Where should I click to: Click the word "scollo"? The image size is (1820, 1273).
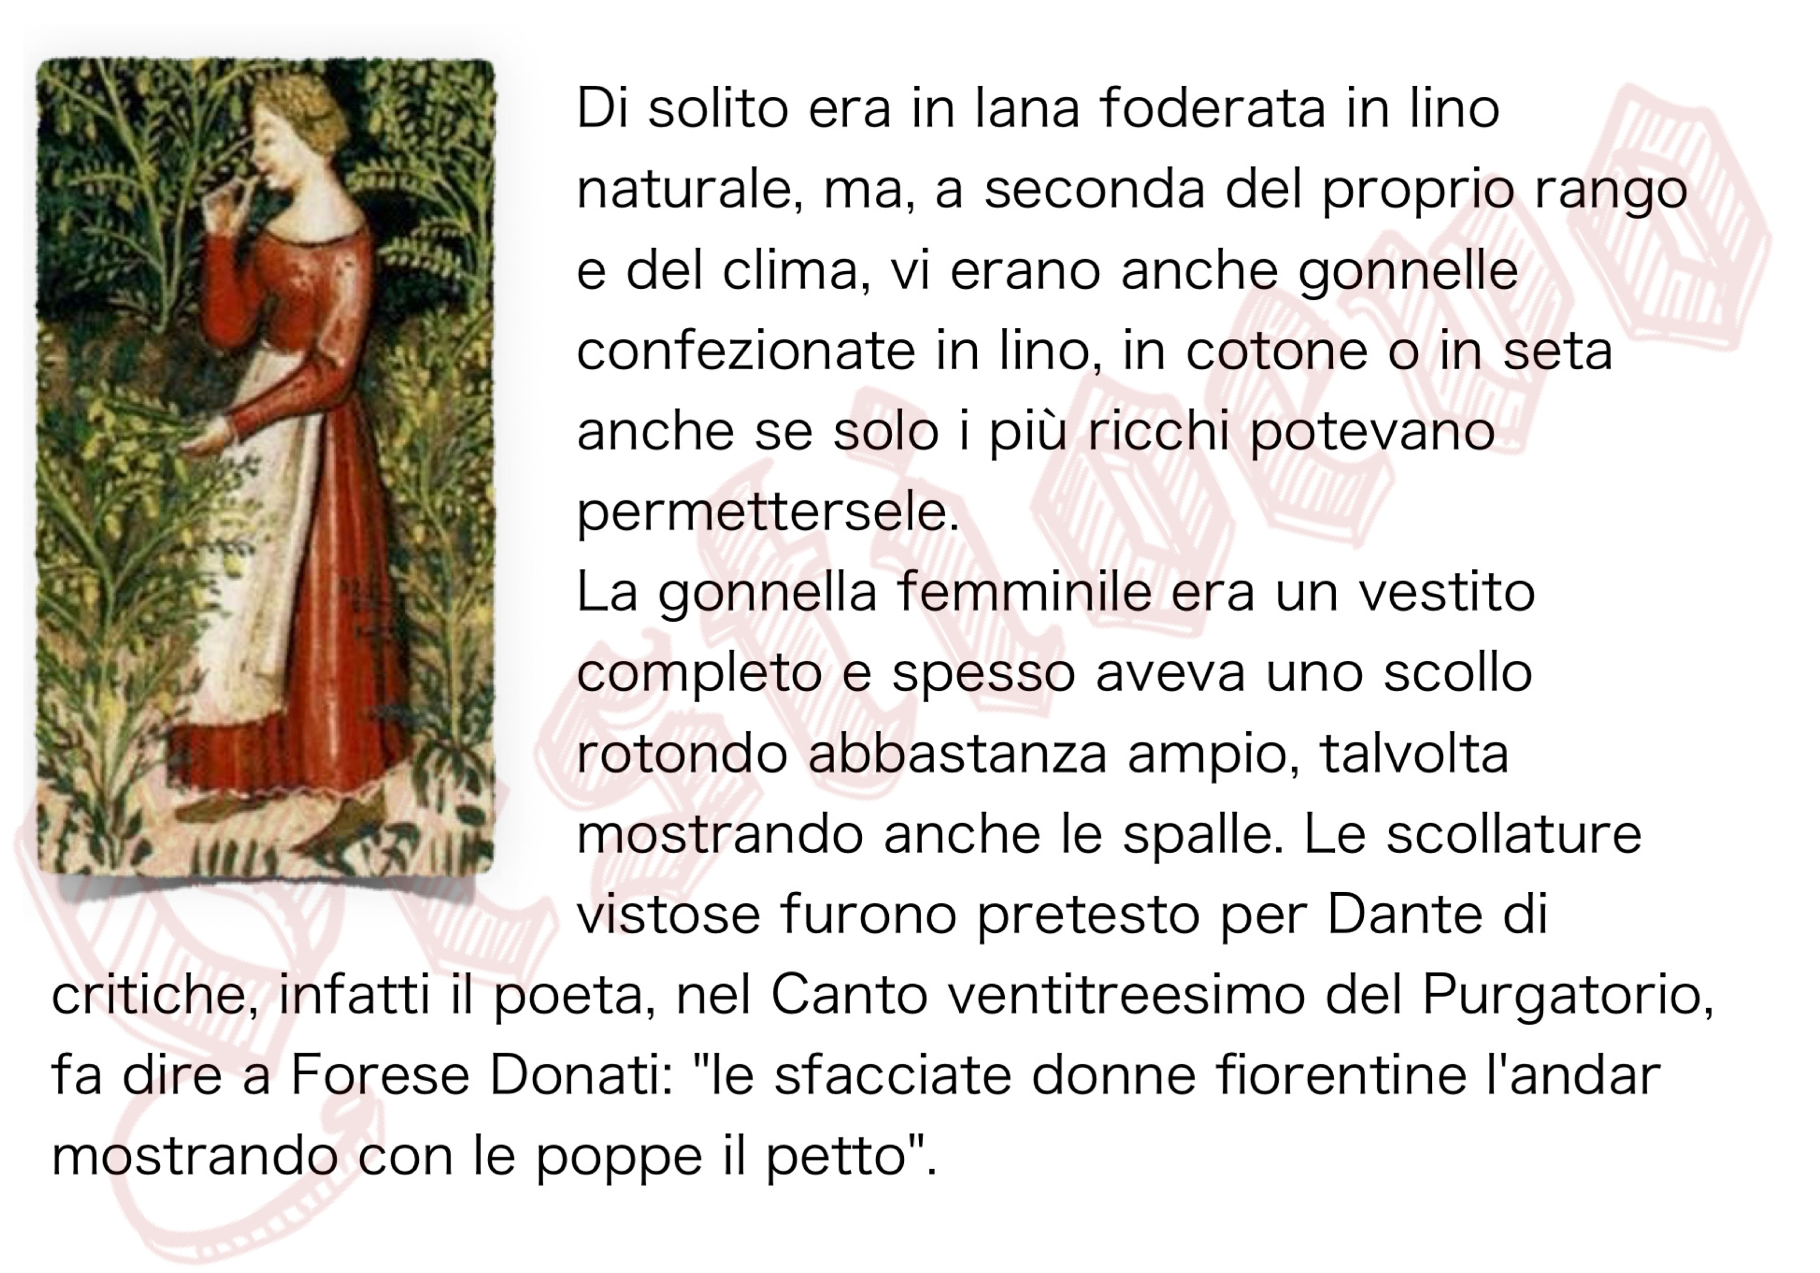coord(1458,674)
